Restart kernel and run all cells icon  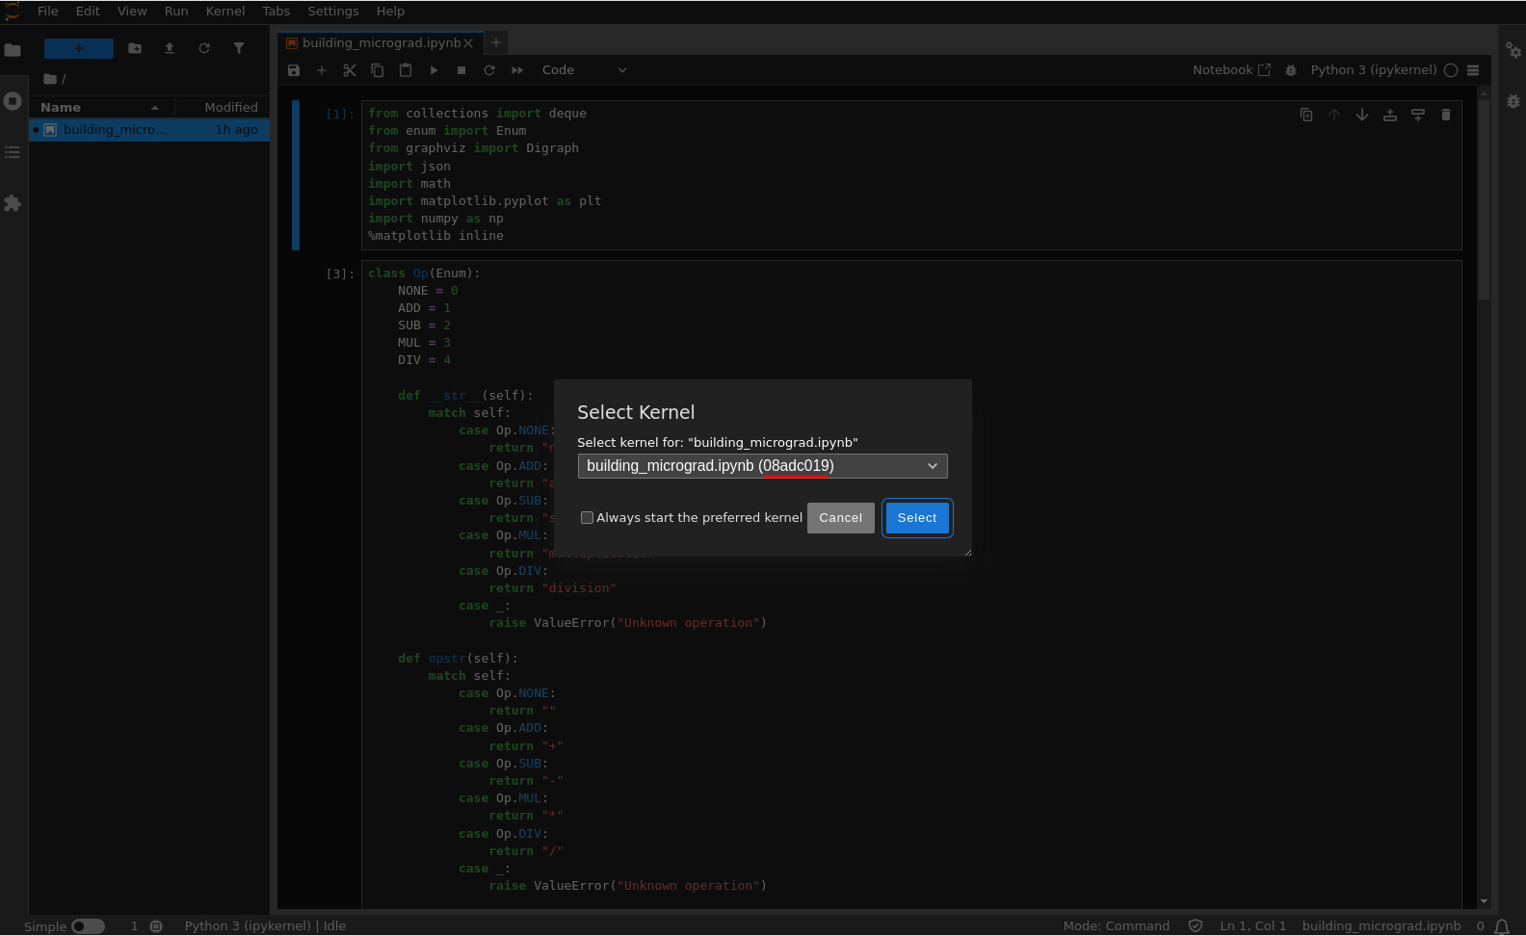pyautogui.click(x=517, y=70)
